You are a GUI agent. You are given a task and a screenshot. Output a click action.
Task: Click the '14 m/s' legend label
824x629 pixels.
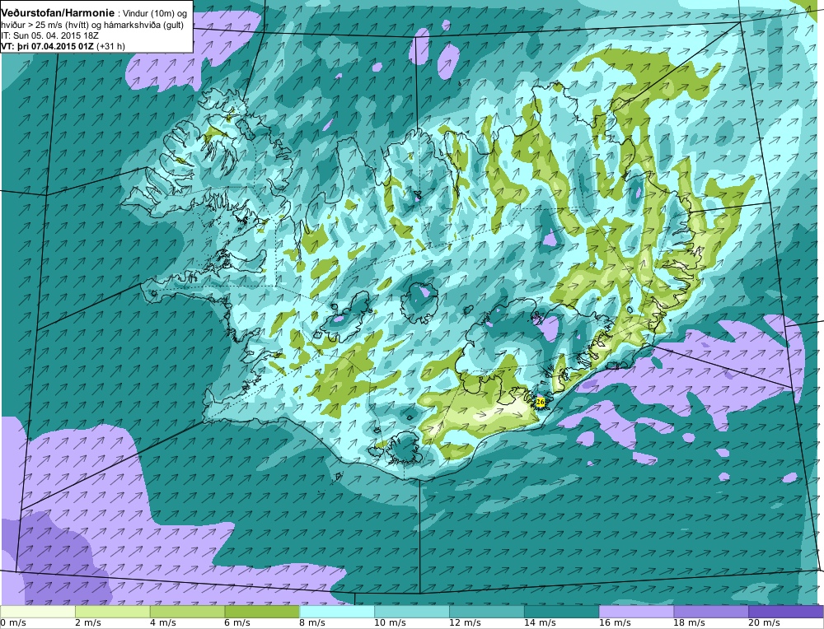[x=540, y=623]
